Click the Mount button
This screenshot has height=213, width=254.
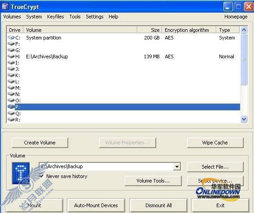pos(34,205)
